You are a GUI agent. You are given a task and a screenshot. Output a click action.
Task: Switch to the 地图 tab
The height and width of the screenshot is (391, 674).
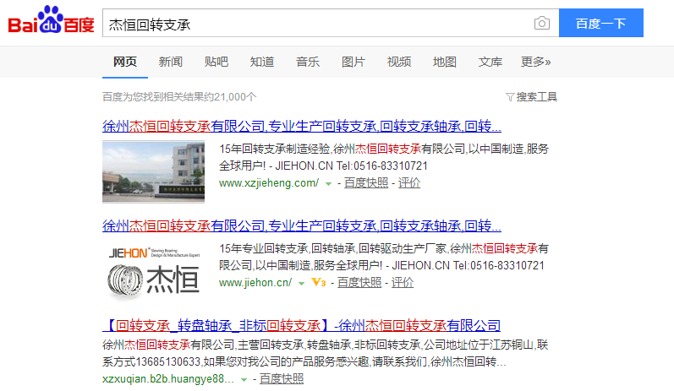point(445,62)
